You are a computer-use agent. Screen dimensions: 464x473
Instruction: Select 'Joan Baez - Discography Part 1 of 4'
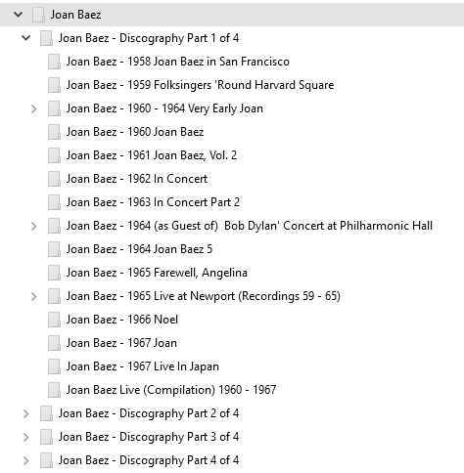pyautogui.click(x=149, y=38)
